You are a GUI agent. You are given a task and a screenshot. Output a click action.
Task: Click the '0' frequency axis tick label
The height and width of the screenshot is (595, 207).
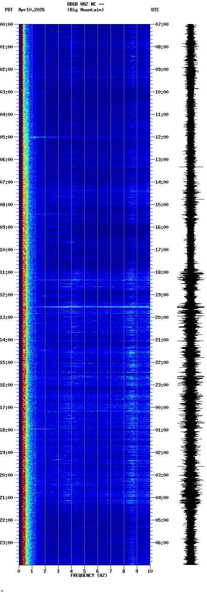tap(19, 571)
